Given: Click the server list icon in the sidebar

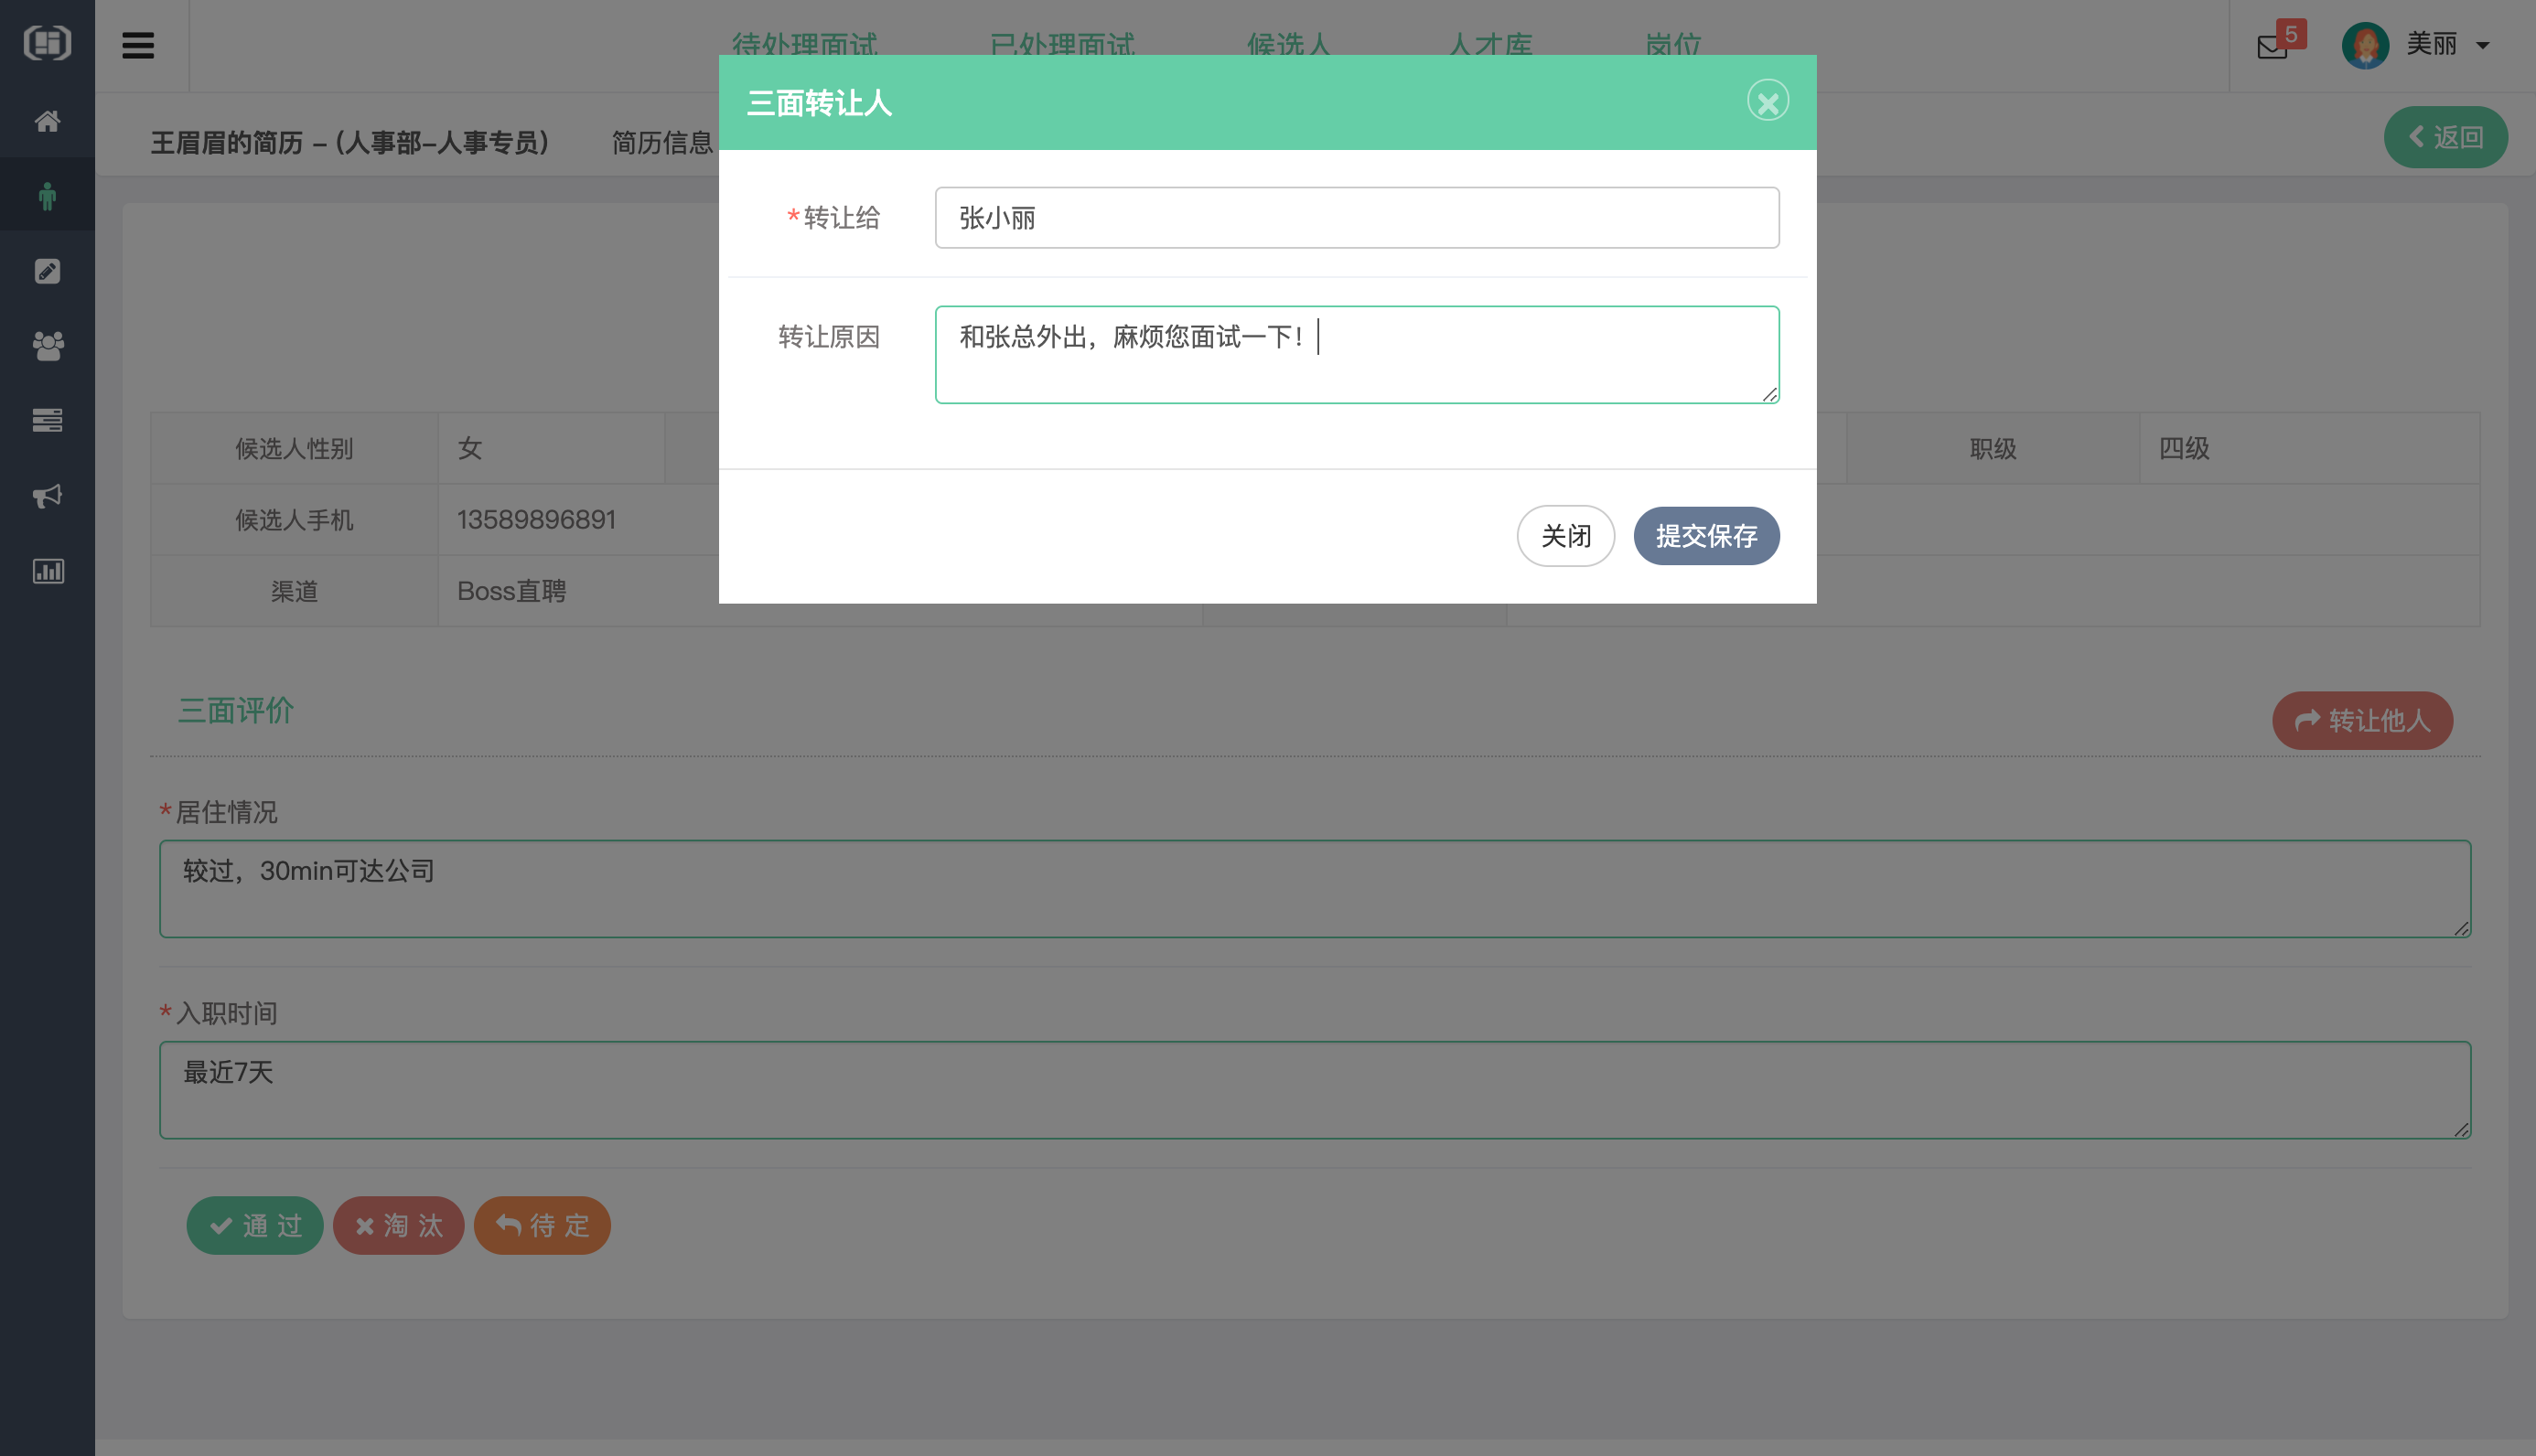Looking at the screenshot, I should (x=47, y=420).
